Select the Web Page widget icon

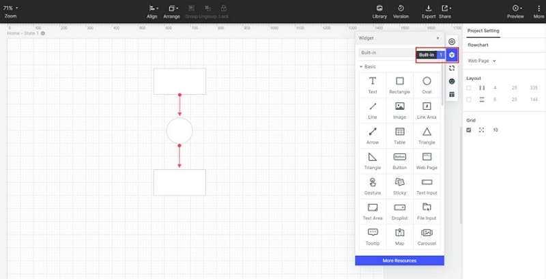point(427,157)
